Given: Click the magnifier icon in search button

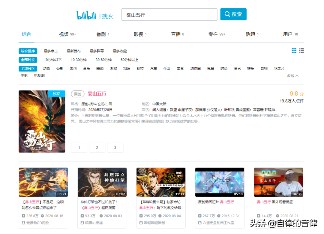Looking at the screenshot, I should coord(227,14).
